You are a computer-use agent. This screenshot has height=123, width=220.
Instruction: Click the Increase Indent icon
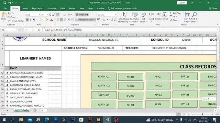point(73,20)
